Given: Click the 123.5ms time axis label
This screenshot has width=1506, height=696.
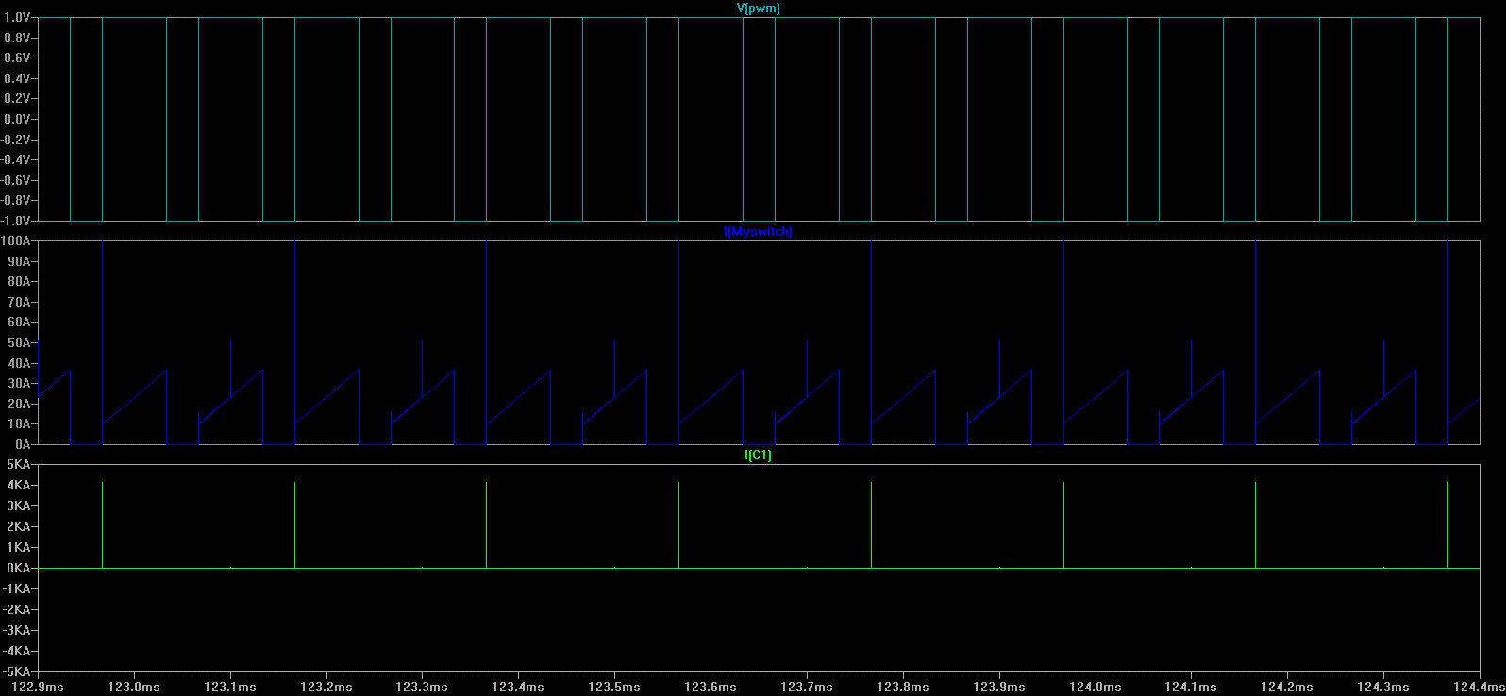Looking at the screenshot, I should tap(614, 687).
